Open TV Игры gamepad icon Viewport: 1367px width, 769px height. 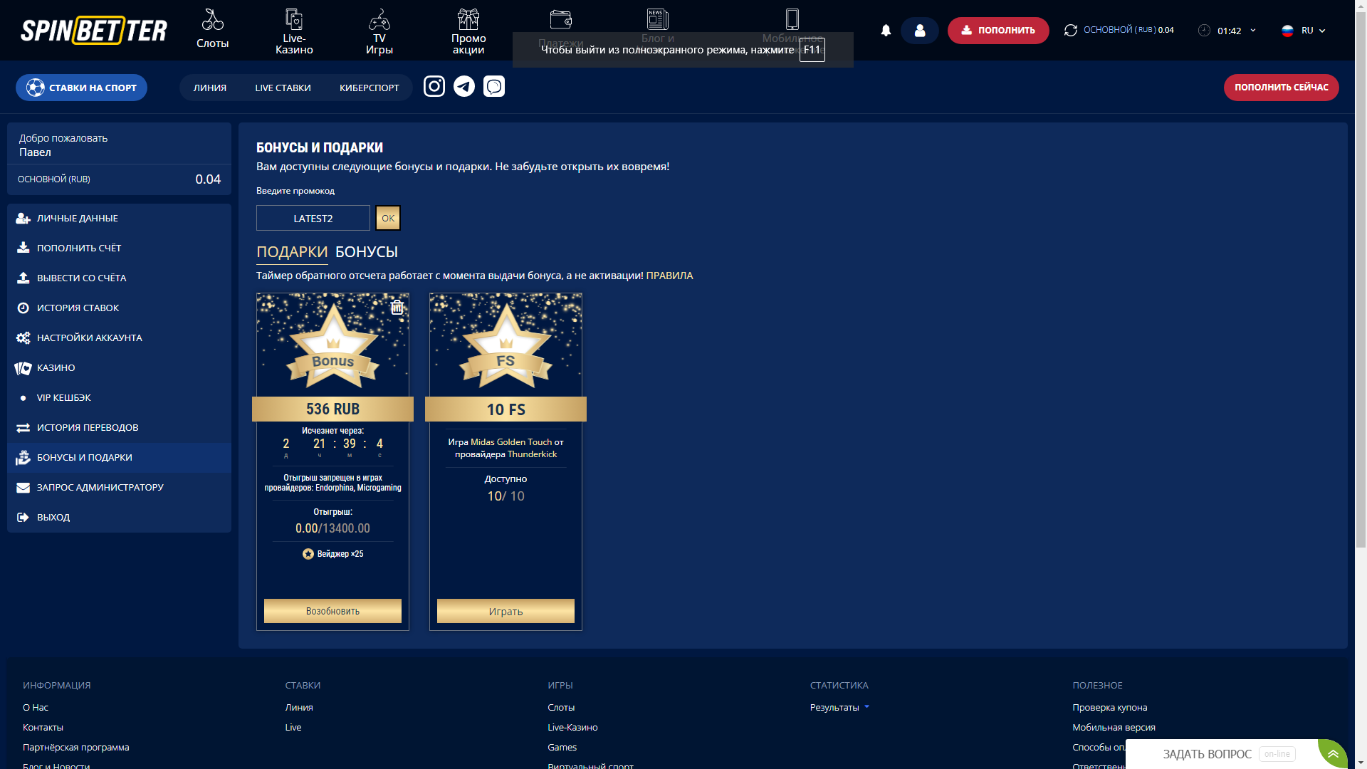coord(379,19)
